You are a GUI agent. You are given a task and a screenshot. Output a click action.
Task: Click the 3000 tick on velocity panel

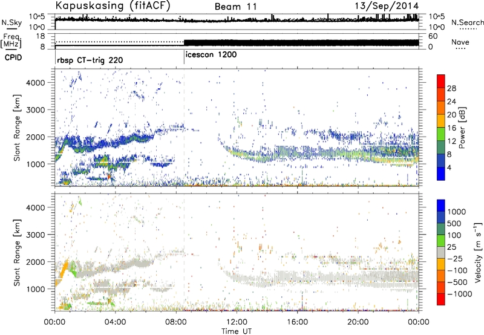click(x=35, y=235)
